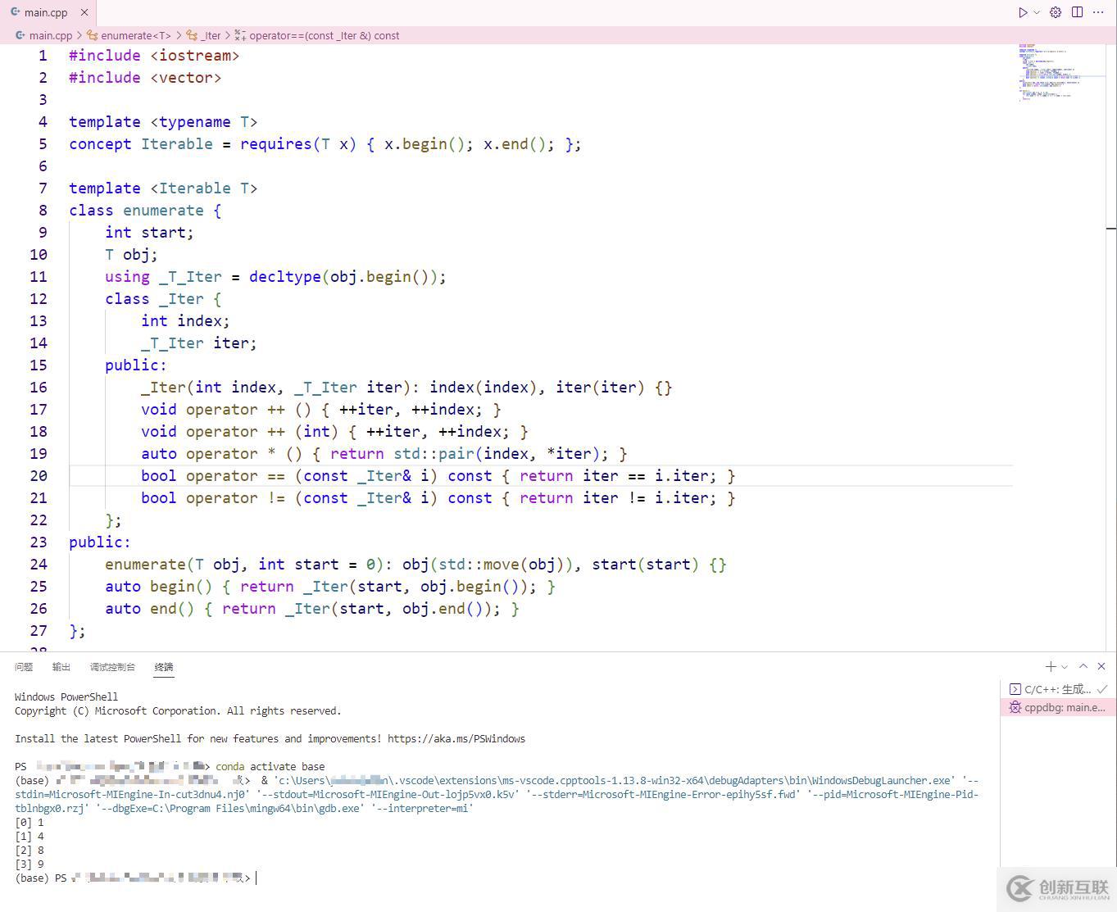Image resolution: width=1117 pixels, height=912 pixels.
Task: Click '#include <iostream>' on line 1
Action: [154, 56]
